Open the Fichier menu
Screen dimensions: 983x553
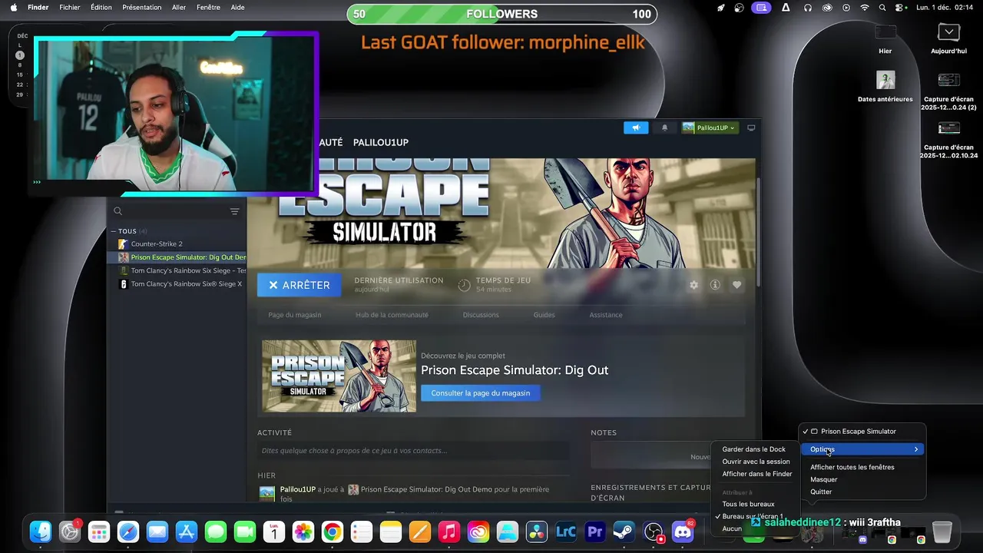click(70, 8)
